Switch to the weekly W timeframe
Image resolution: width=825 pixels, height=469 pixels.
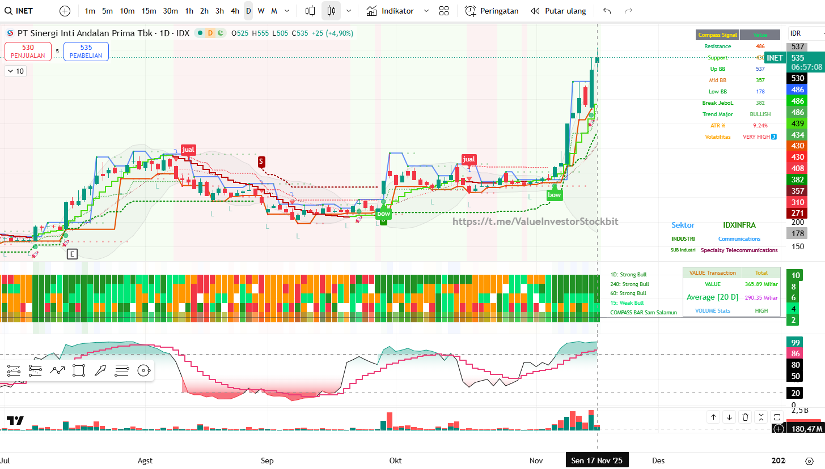(x=261, y=11)
